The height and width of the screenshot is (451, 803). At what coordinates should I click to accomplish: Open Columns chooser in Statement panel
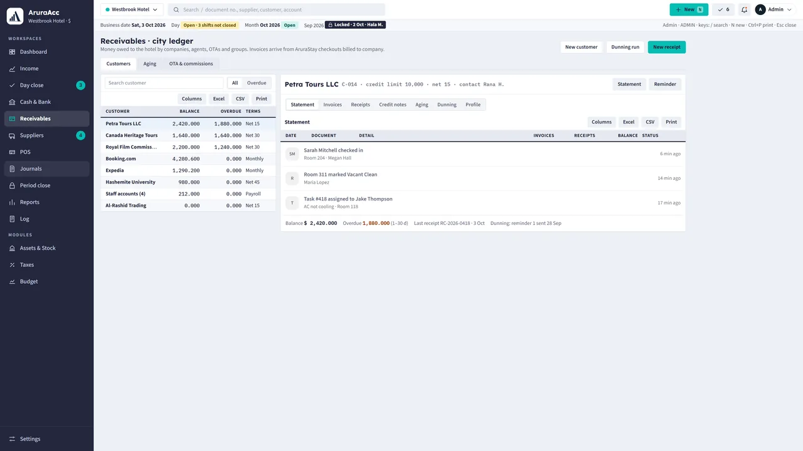[x=602, y=122]
